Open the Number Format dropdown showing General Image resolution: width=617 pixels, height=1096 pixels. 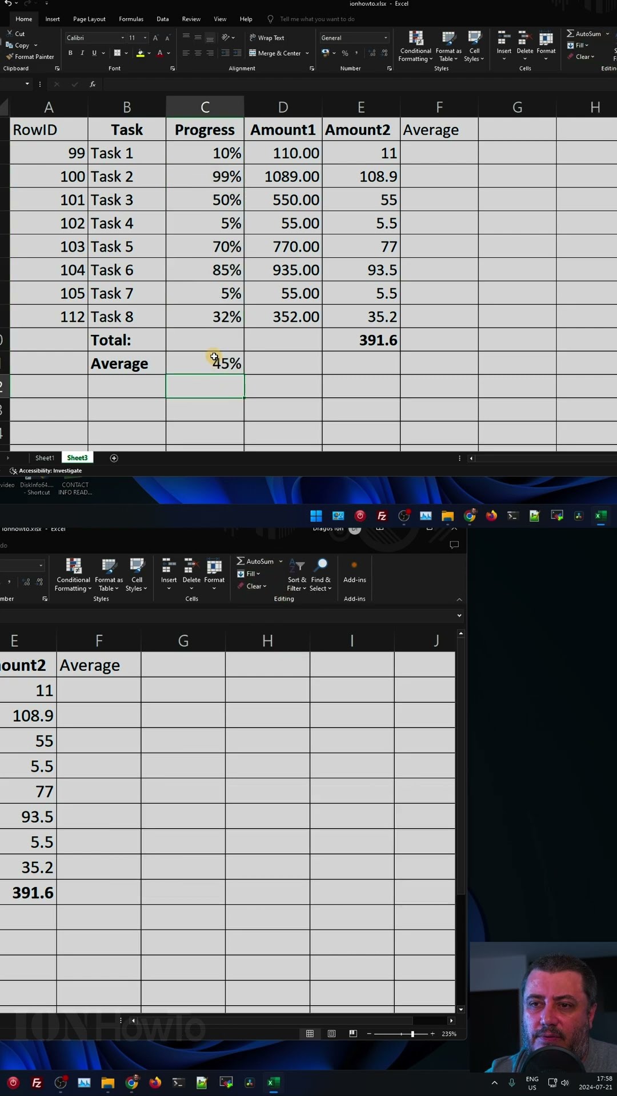[x=386, y=38]
